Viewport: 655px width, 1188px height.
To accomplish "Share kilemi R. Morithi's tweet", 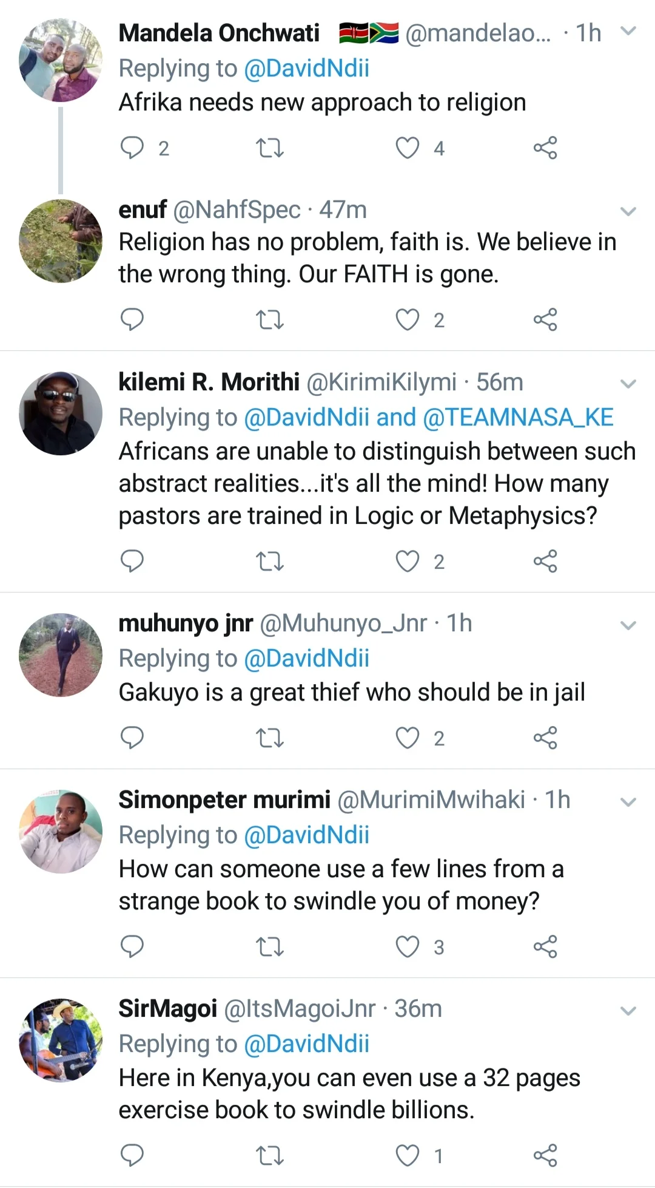I will pos(545,561).
